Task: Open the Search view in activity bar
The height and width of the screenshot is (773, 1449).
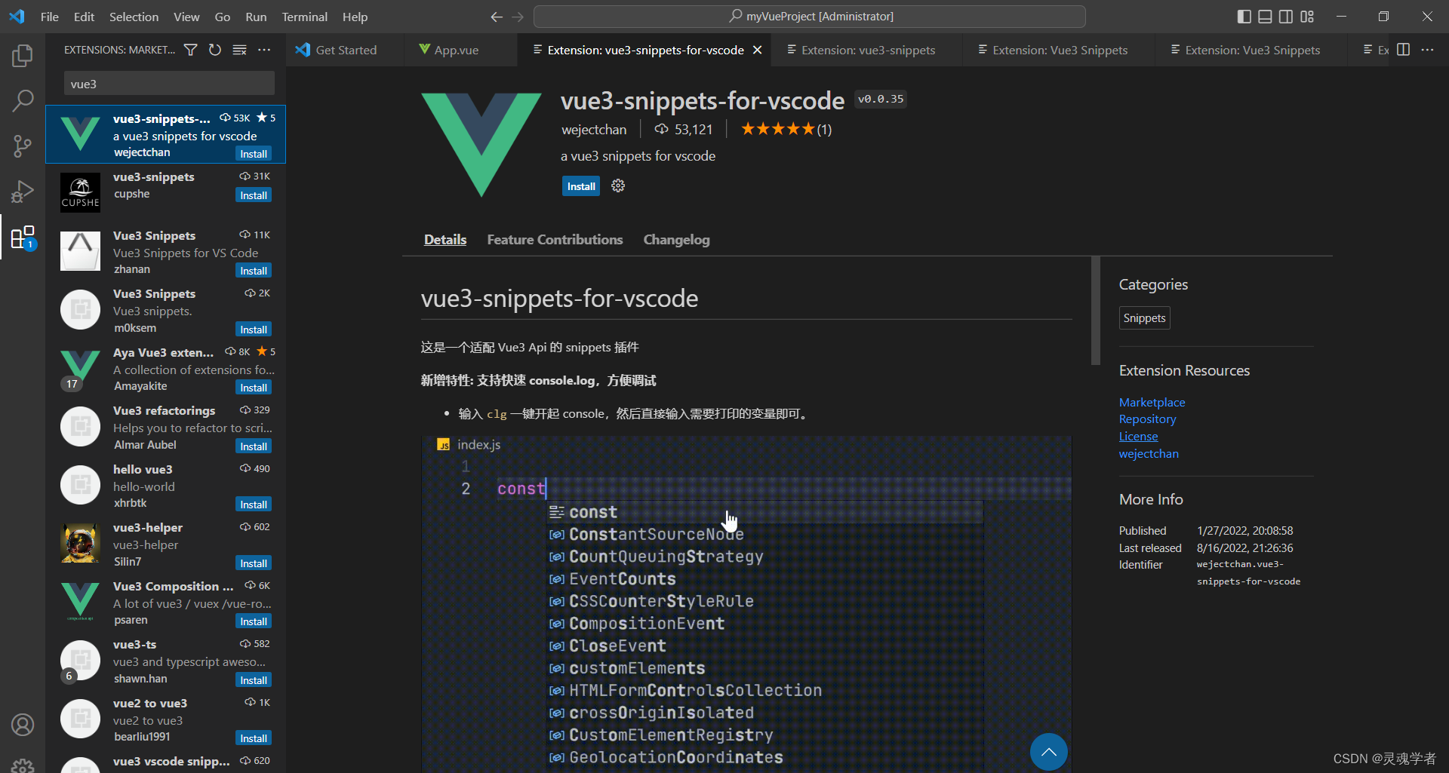Action: [x=23, y=100]
